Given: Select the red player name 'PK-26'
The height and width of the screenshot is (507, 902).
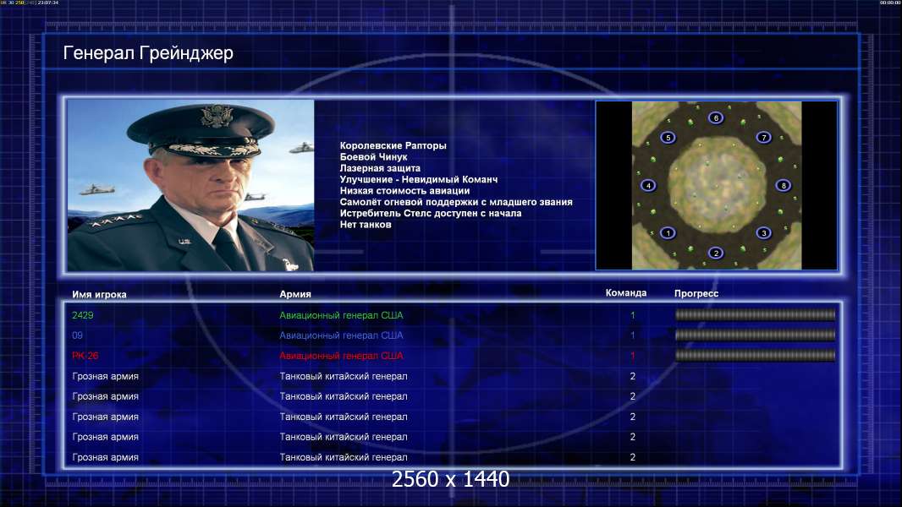Looking at the screenshot, I should [85, 356].
